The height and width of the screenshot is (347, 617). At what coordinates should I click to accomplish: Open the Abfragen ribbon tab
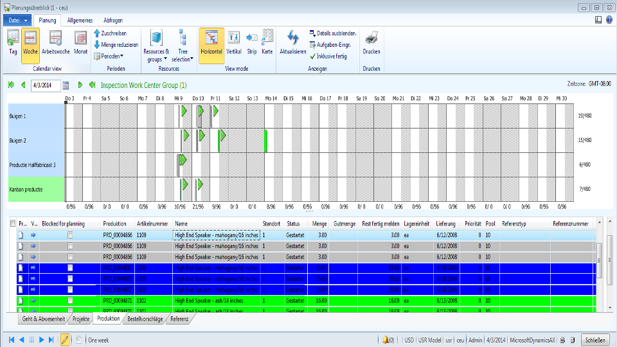tap(112, 21)
